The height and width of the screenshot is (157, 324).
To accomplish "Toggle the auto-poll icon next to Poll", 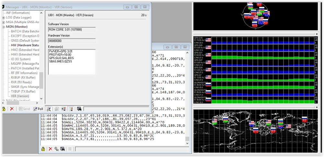I will tap(49, 109).
